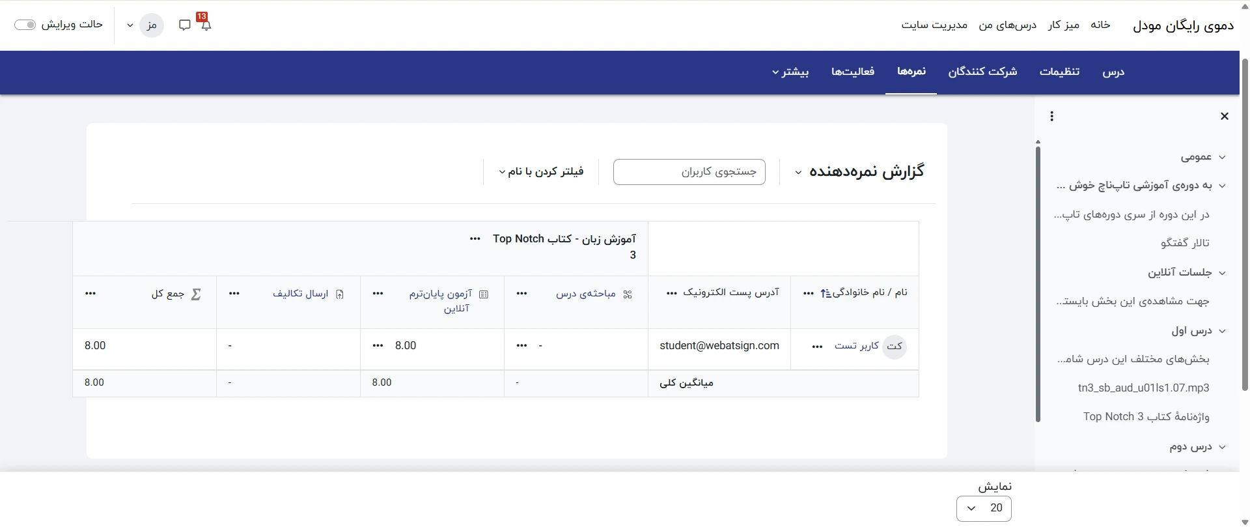Open actions menu for Top Notch 3 category

pos(475,239)
